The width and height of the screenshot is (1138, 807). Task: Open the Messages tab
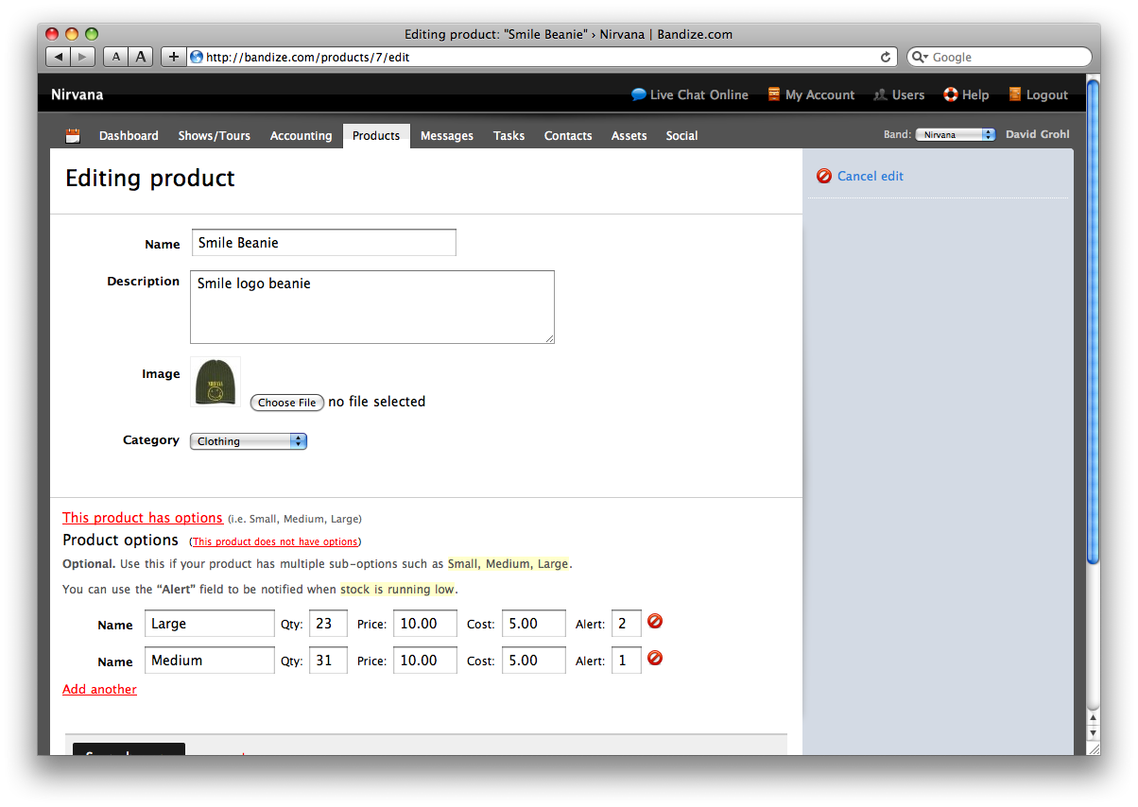coord(447,136)
